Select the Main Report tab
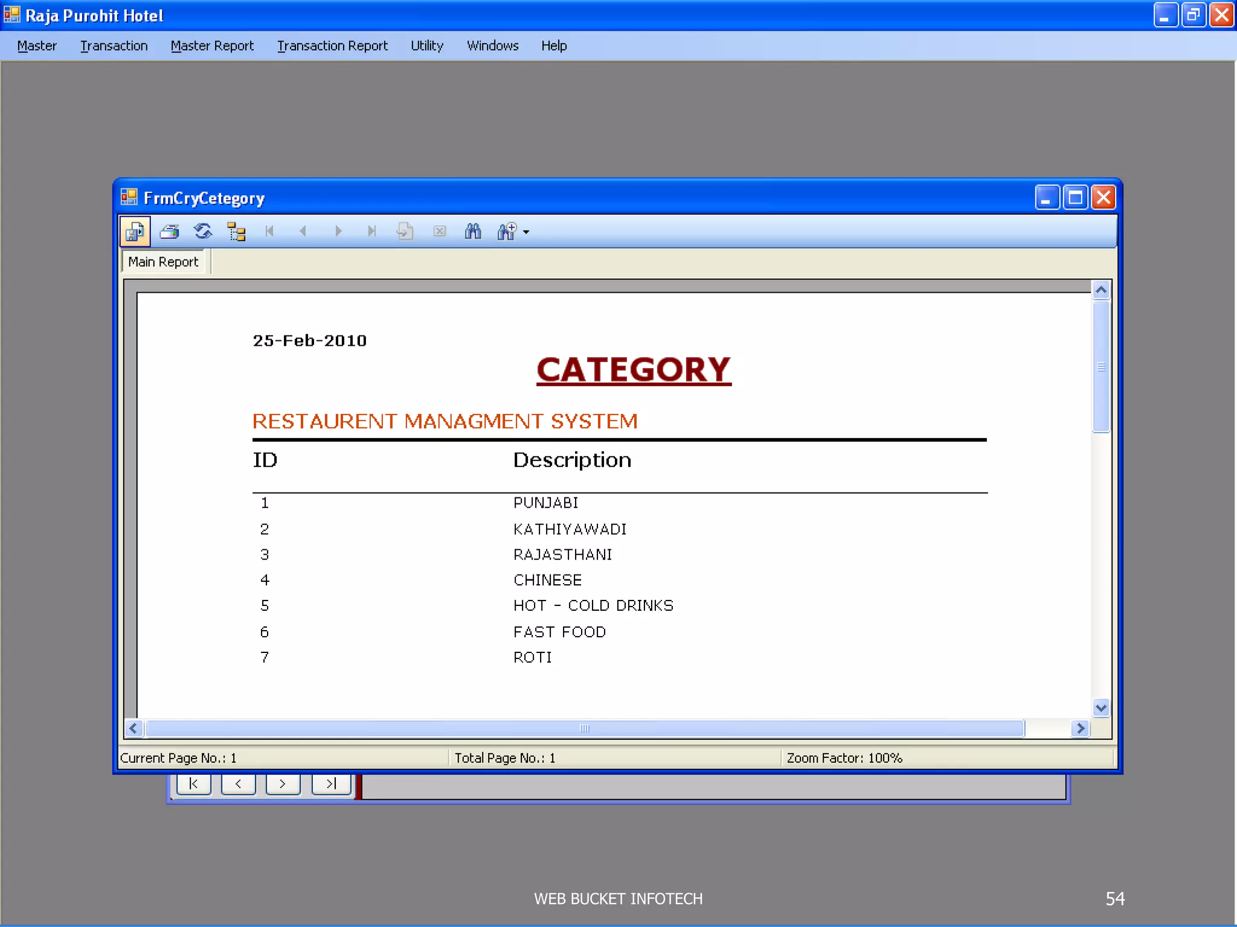Image resolution: width=1237 pixels, height=927 pixels. [163, 262]
